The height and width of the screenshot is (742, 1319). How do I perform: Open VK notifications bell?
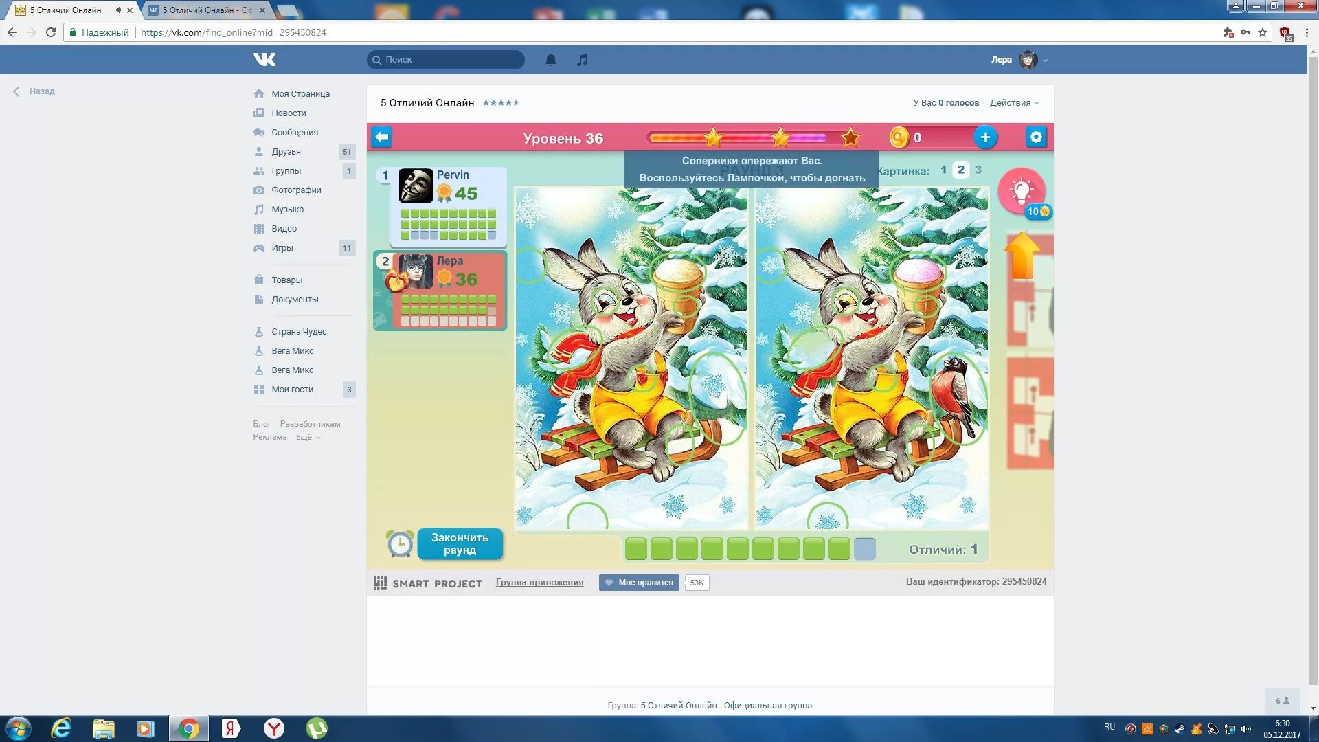[x=550, y=60]
